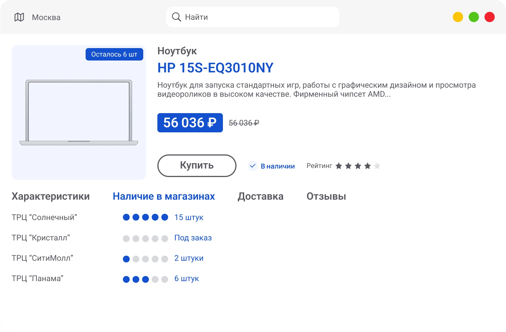Image resolution: width=506 pixels, height=332 pixels.
Task: Click the first rating star
Action: (339, 166)
